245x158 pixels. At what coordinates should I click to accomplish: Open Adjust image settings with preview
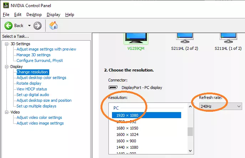46,49
